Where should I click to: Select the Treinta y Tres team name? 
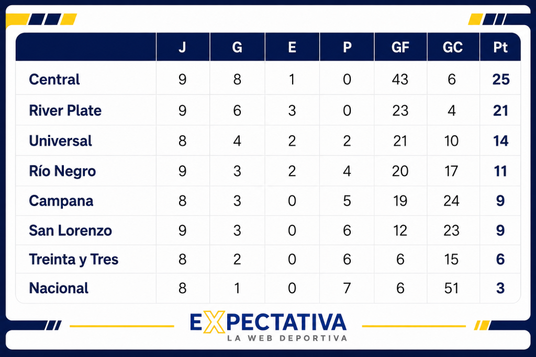pyautogui.click(x=74, y=259)
